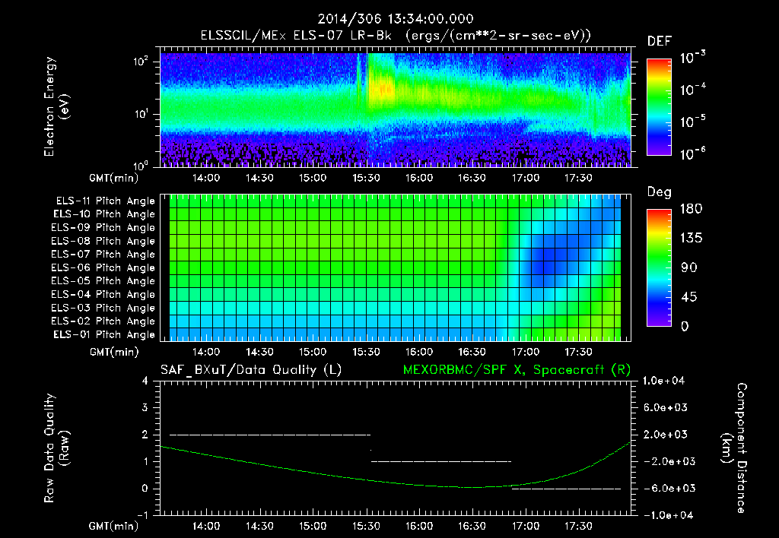Click the 10^-4 tick on DEF color bar
This screenshot has width=779, height=538.
(693, 90)
